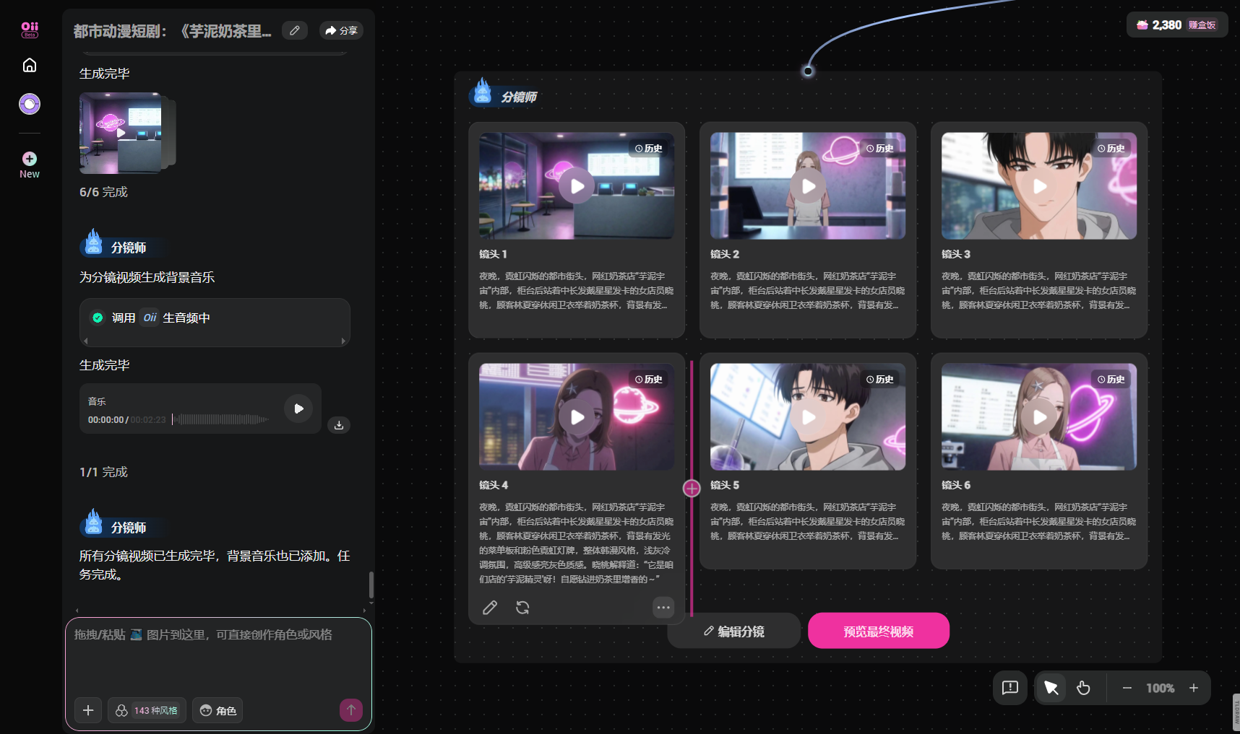Open the 143 styles selector
The width and height of the screenshot is (1240, 734).
[147, 710]
